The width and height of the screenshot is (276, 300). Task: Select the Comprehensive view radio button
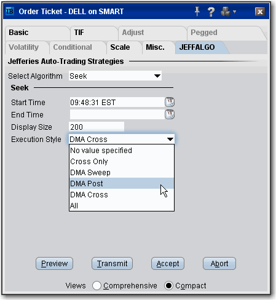click(x=97, y=285)
